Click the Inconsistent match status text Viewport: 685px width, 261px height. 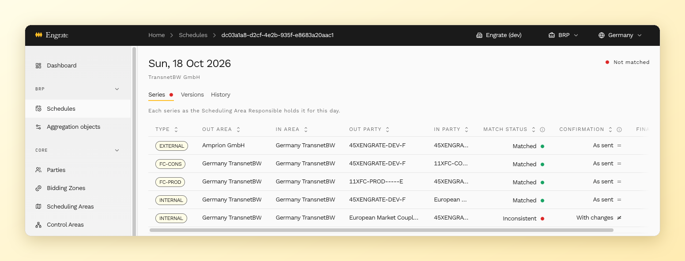pos(519,218)
